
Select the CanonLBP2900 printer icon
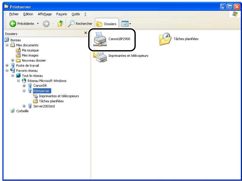pos(100,39)
